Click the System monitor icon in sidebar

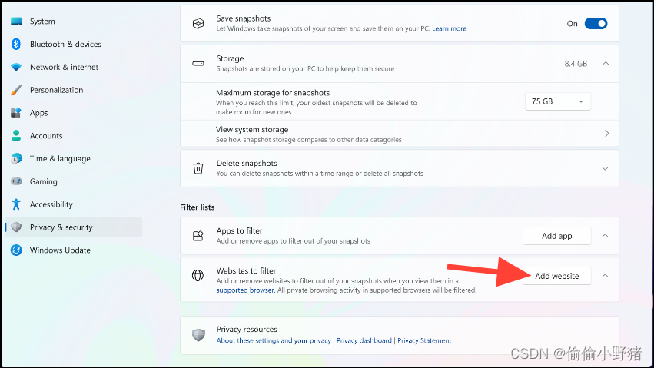point(16,22)
